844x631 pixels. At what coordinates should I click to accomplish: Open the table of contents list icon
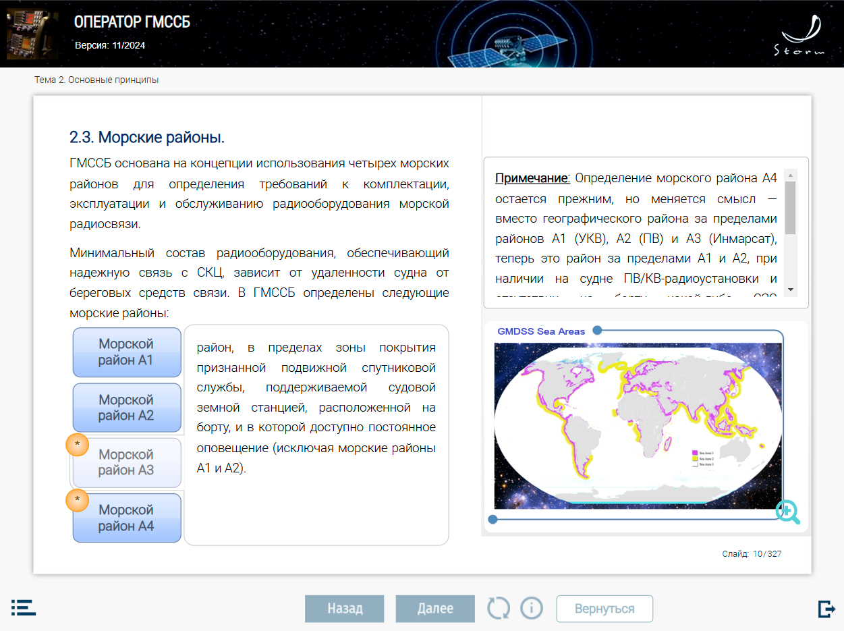(x=23, y=607)
